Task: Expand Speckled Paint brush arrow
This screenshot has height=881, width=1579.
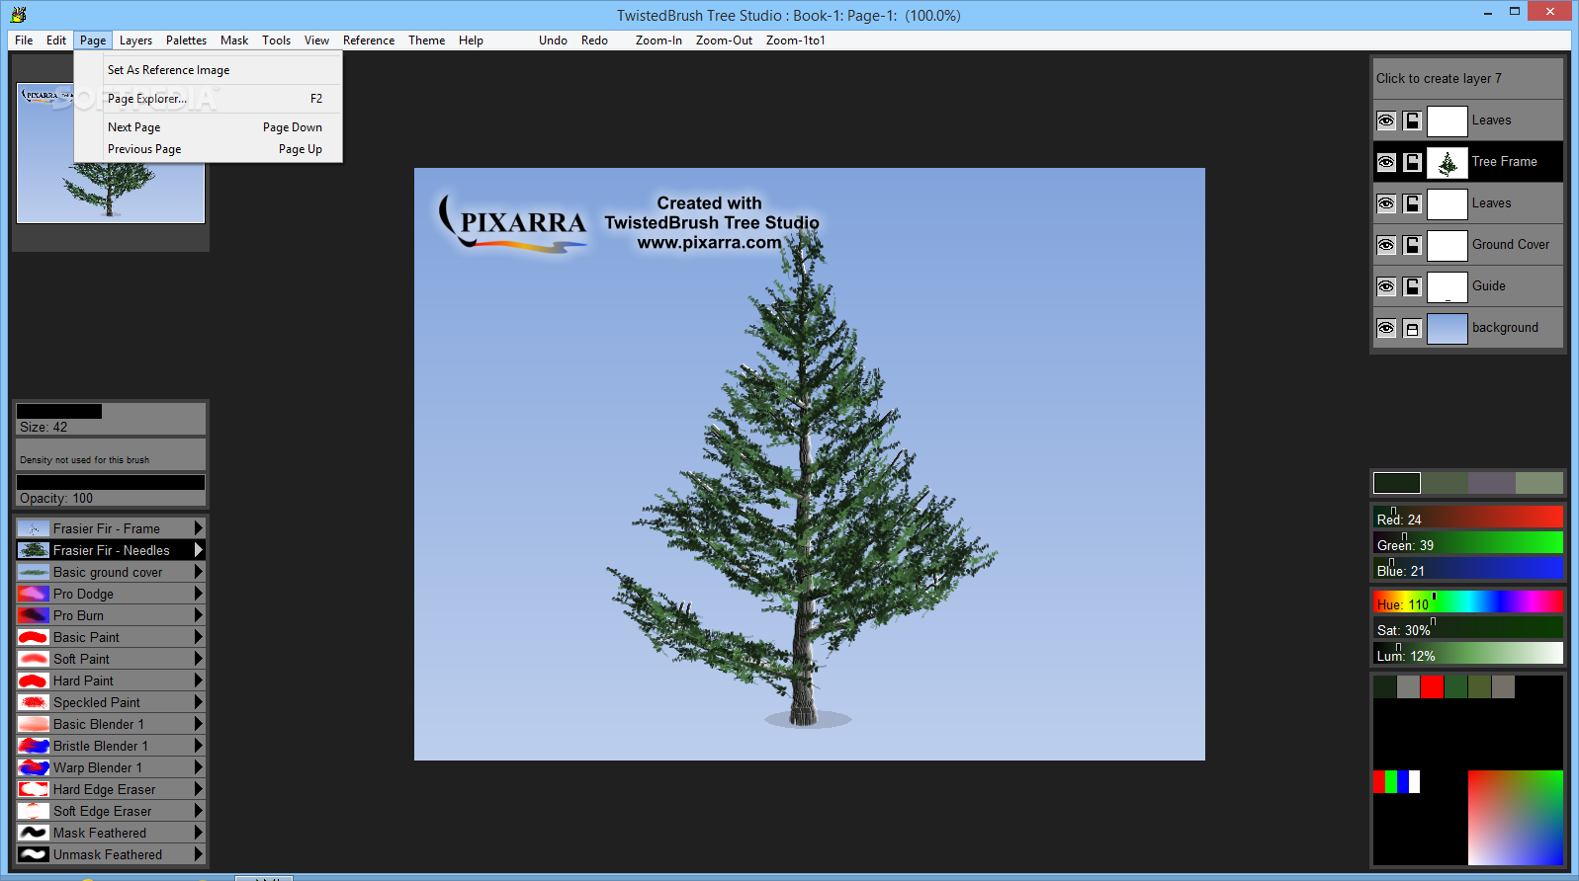Action: coord(199,702)
